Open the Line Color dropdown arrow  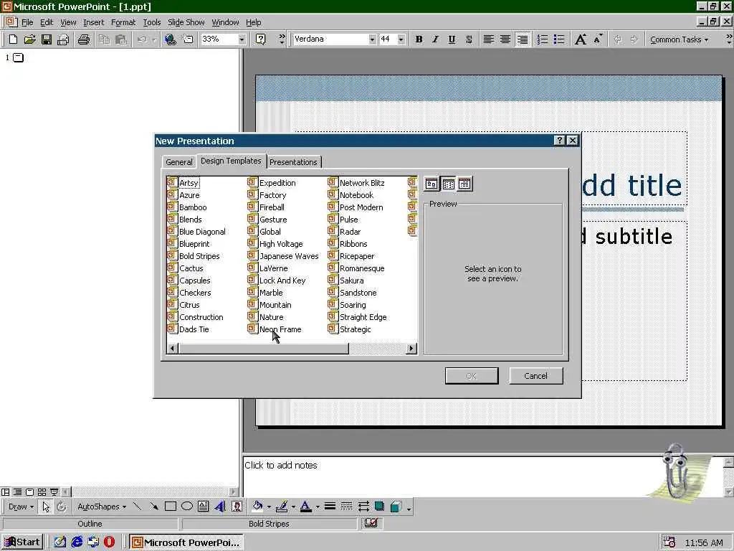click(293, 507)
